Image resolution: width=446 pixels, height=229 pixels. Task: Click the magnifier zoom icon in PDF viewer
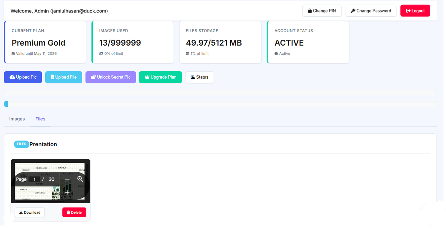[80, 179]
